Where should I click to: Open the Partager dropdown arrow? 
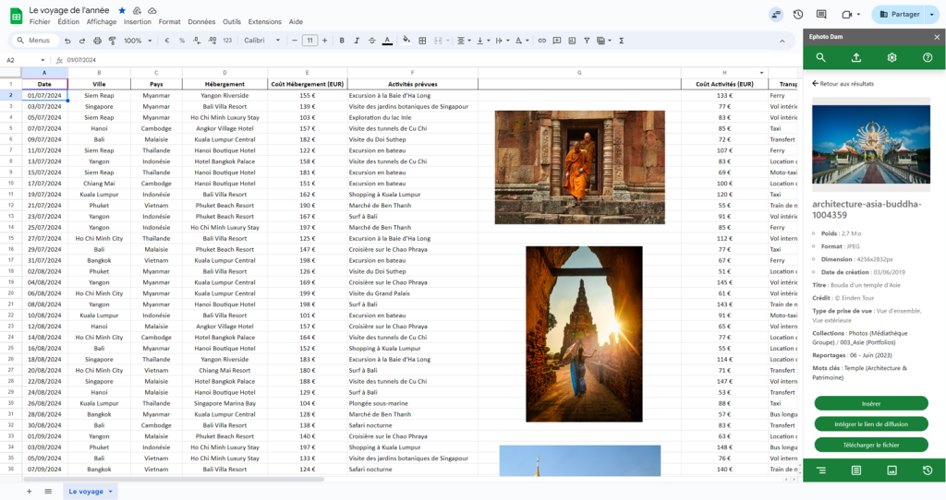click(x=932, y=15)
